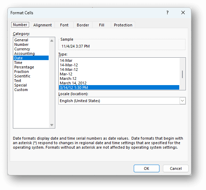The height and width of the screenshot is (190, 206).
Task: Switch to the Number tab
Action: (20, 25)
